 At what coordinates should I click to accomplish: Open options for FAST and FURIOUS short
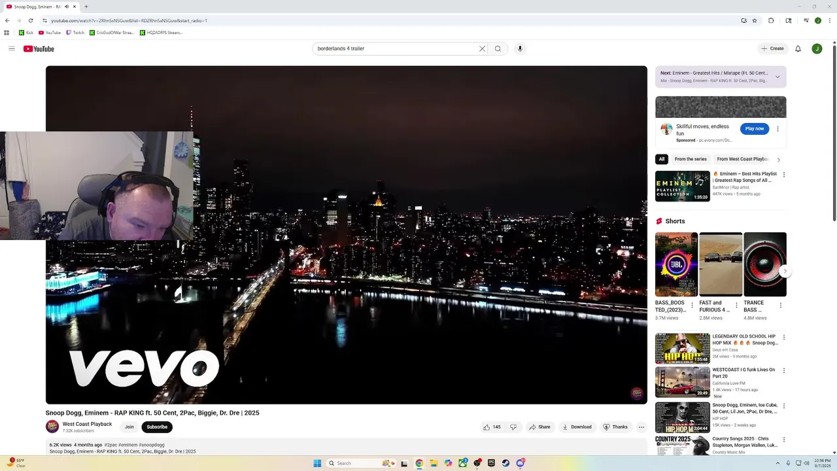[736, 305]
